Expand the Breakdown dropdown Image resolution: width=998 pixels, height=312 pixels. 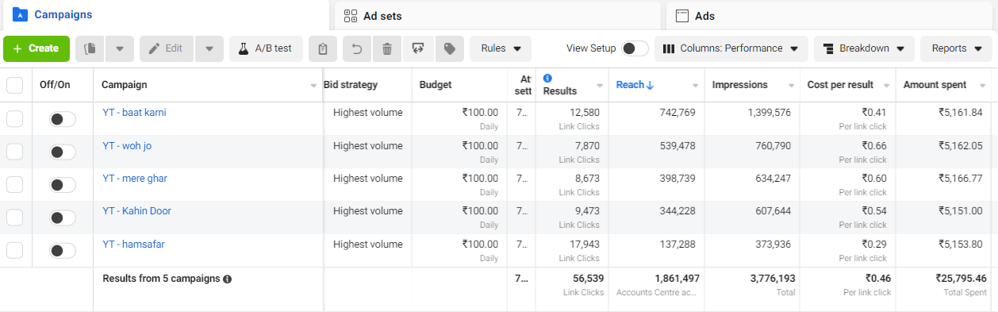[x=864, y=48]
